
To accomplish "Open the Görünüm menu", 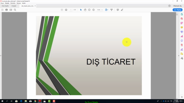I will pyautogui.click(x=13, y=3).
